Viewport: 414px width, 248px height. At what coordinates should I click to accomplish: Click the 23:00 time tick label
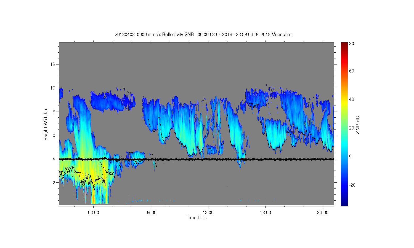(323, 213)
